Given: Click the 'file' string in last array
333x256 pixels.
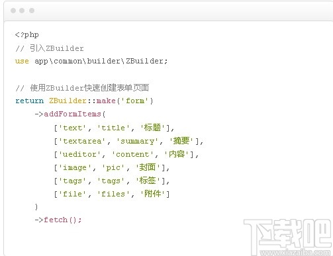Looking at the screenshot, I should (72, 194).
